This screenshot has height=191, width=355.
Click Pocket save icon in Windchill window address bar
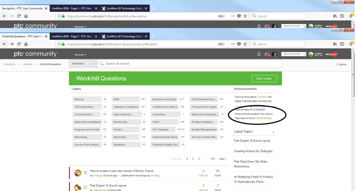pos(239,44)
